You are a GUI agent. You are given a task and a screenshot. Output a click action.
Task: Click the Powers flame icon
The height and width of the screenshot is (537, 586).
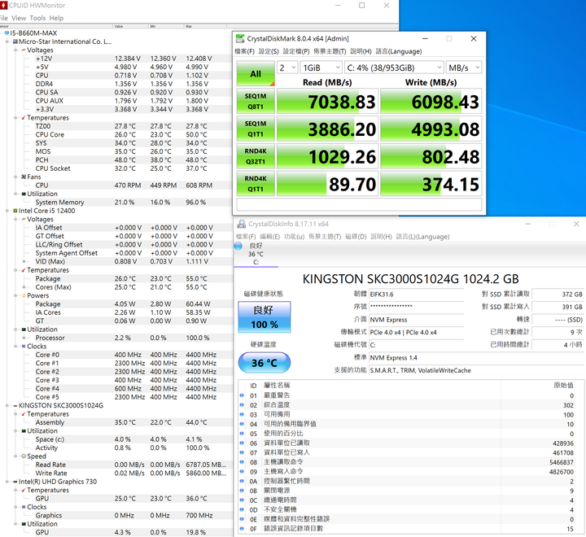[x=24, y=295]
